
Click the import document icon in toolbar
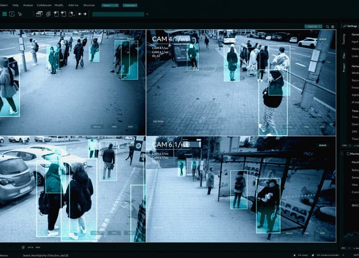pos(55,14)
